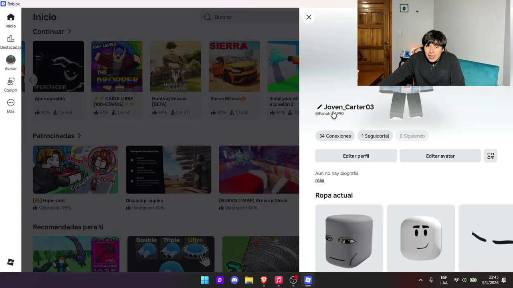Go to previous games with left carousel arrow
The height and width of the screenshot is (288, 513).
click(30, 80)
